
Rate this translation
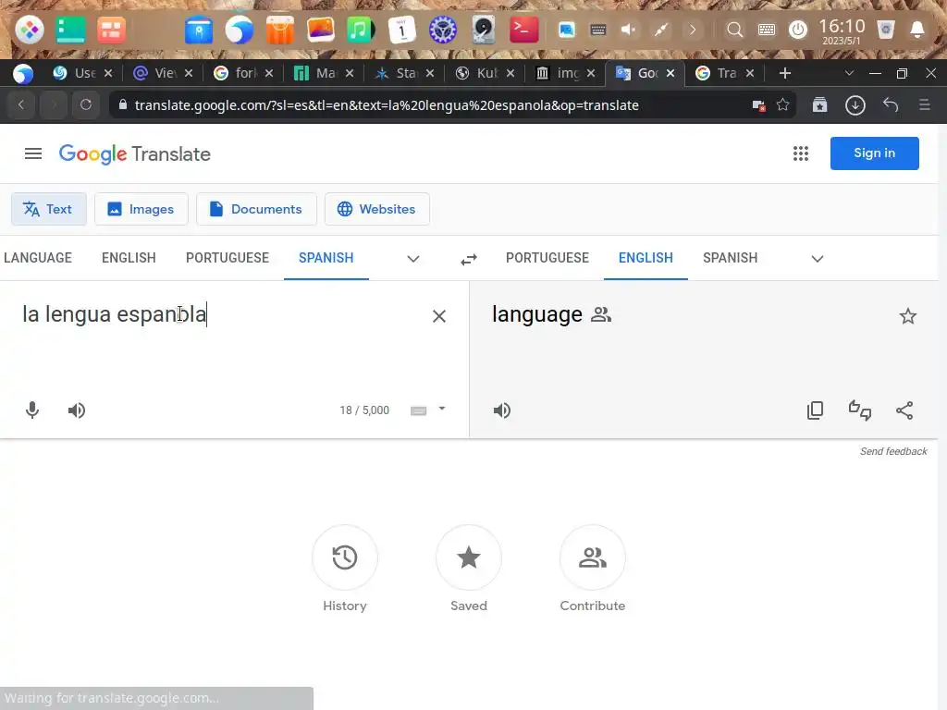pyautogui.click(x=859, y=410)
